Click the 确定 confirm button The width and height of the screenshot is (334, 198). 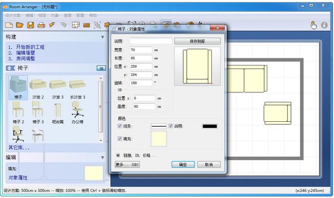point(183,164)
